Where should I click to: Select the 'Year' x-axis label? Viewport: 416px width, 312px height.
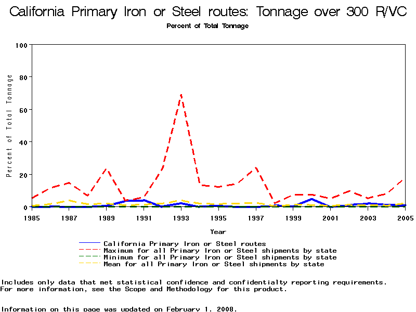[218, 231]
